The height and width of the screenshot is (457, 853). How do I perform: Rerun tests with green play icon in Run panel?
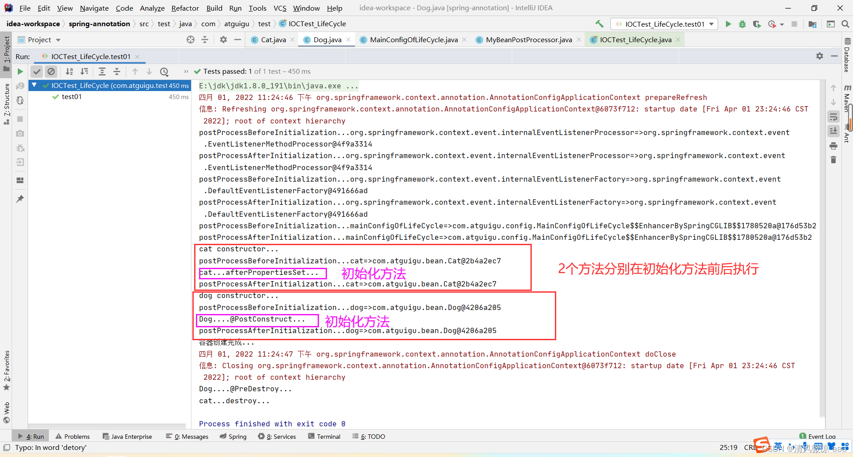coord(20,72)
